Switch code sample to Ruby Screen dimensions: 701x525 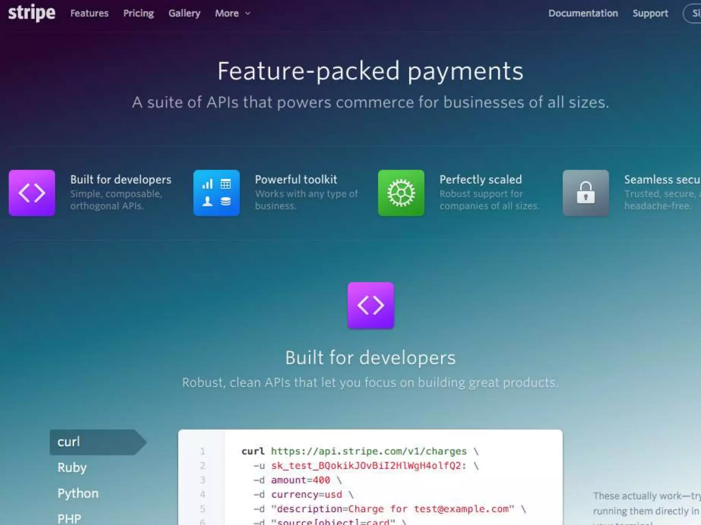[x=72, y=468]
